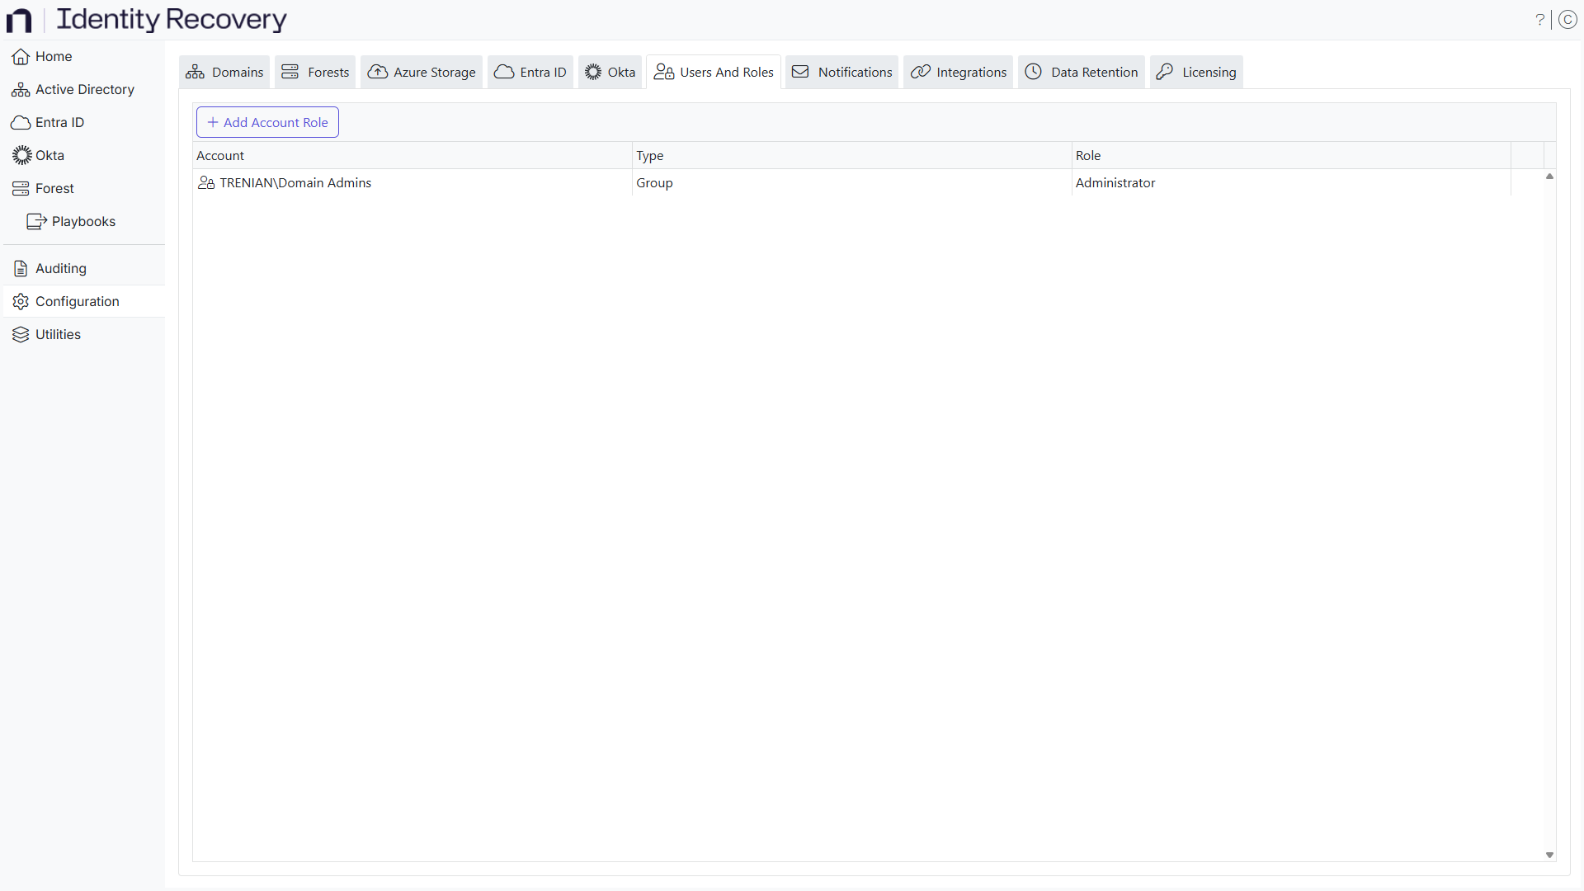The height and width of the screenshot is (891, 1584).
Task: Open the Notifications tab
Action: tap(841, 72)
